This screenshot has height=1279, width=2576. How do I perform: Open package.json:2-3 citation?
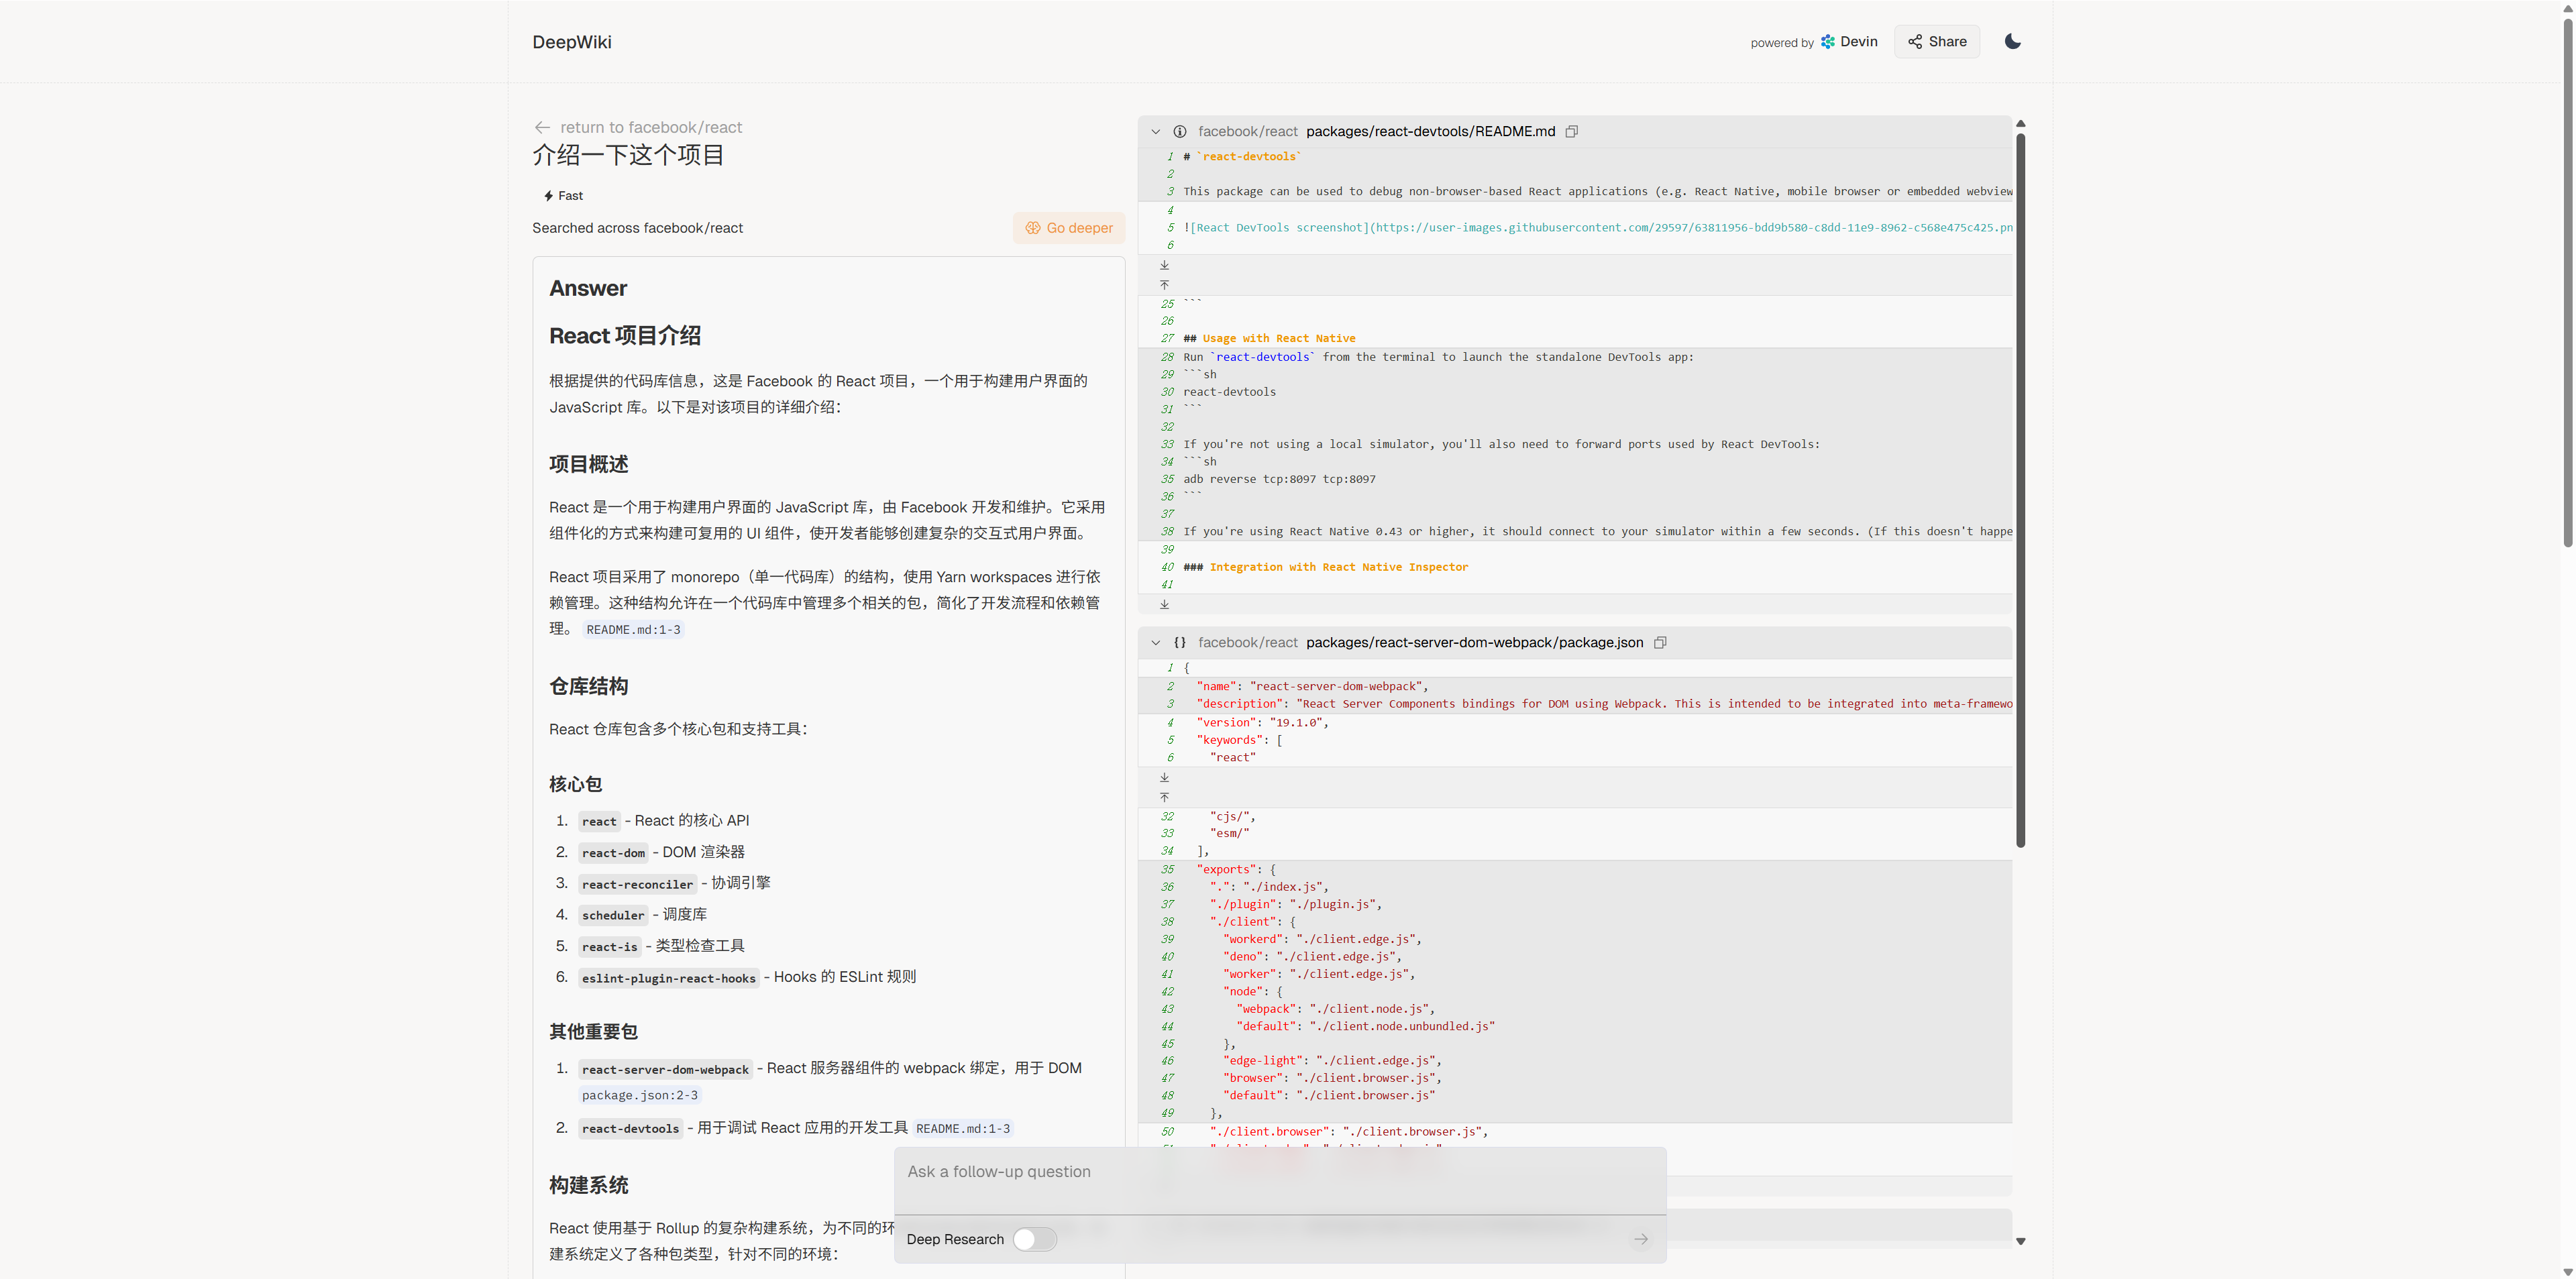click(640, 1096)
